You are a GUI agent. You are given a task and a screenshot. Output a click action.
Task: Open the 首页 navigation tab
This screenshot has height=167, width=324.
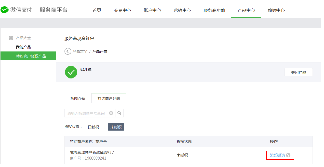97,10
